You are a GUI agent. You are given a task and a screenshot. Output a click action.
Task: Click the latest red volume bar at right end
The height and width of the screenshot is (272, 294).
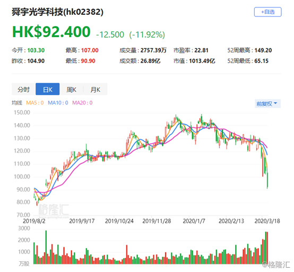coord(267,248)
